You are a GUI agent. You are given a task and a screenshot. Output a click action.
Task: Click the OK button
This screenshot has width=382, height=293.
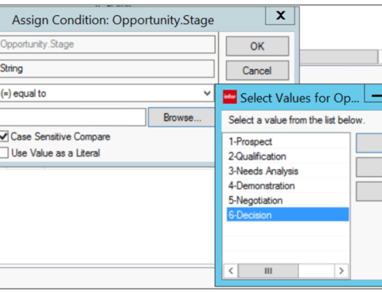pos(257,46)
